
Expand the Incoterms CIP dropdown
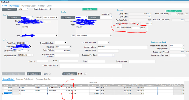pos(70,47)
